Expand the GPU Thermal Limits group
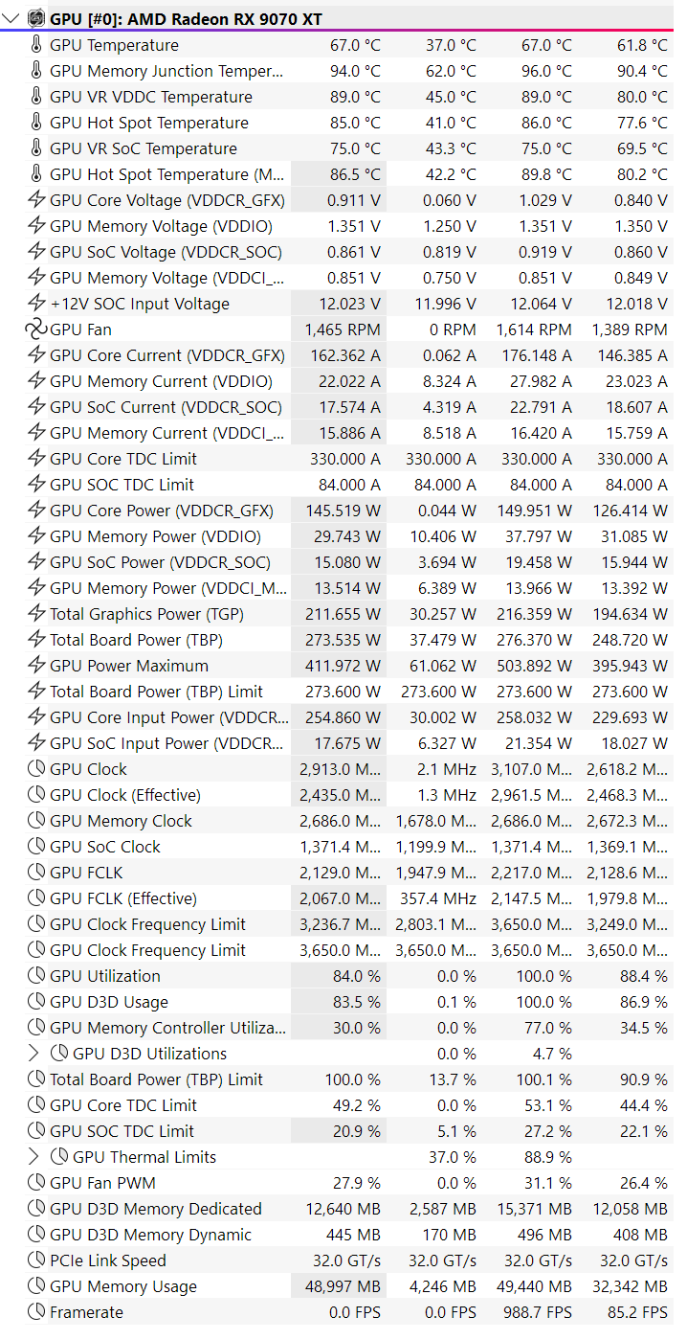 tap(34, 1157)
